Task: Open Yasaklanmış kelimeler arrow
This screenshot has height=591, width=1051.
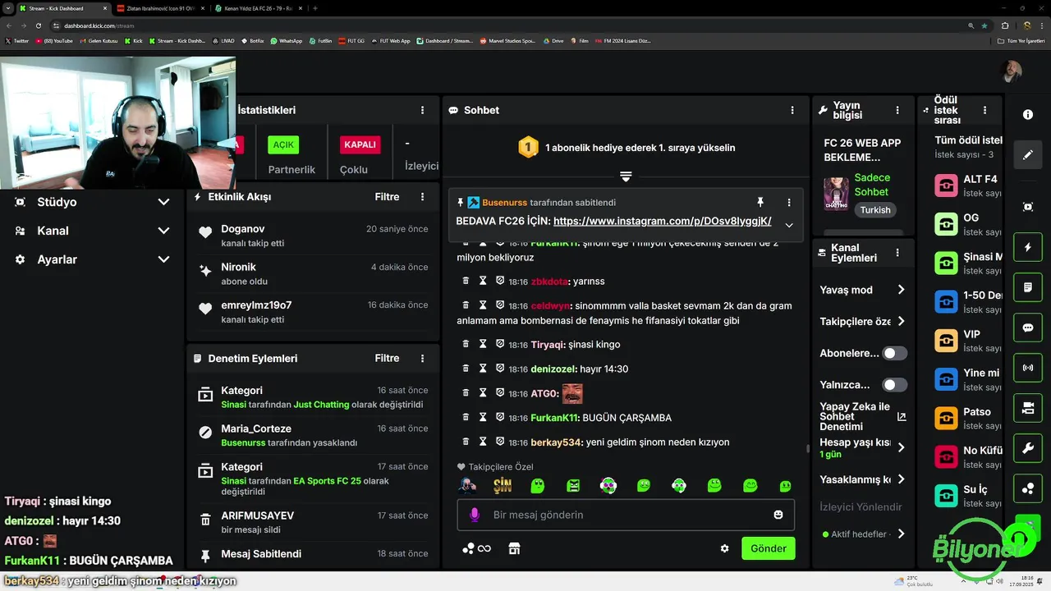Action: pyautogui.click(x=901, y=479)
